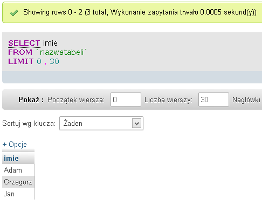The image size is (262, 206).
Task: Click the LIMIT keyword in SQL query
Action: pos(20,61)
